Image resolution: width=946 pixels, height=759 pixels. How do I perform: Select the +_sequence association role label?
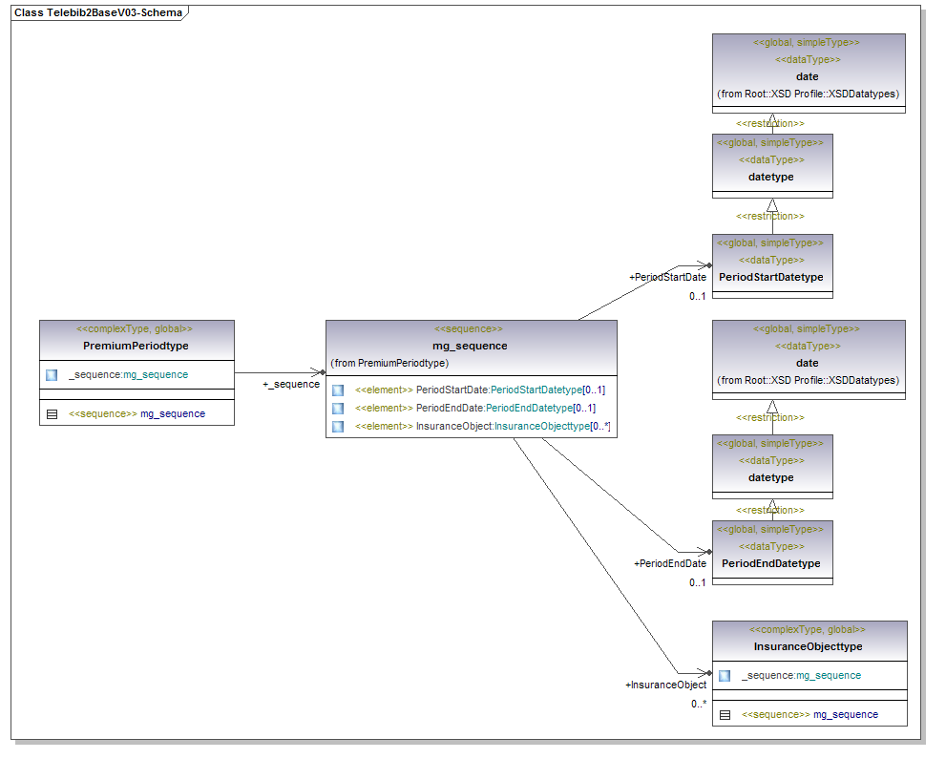click(x=290, y=384)
